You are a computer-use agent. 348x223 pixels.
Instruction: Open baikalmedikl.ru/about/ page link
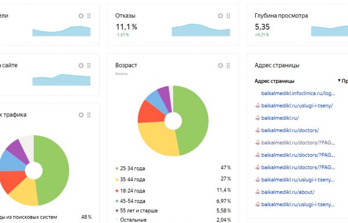pyautogui.click(x=288, y=192)
